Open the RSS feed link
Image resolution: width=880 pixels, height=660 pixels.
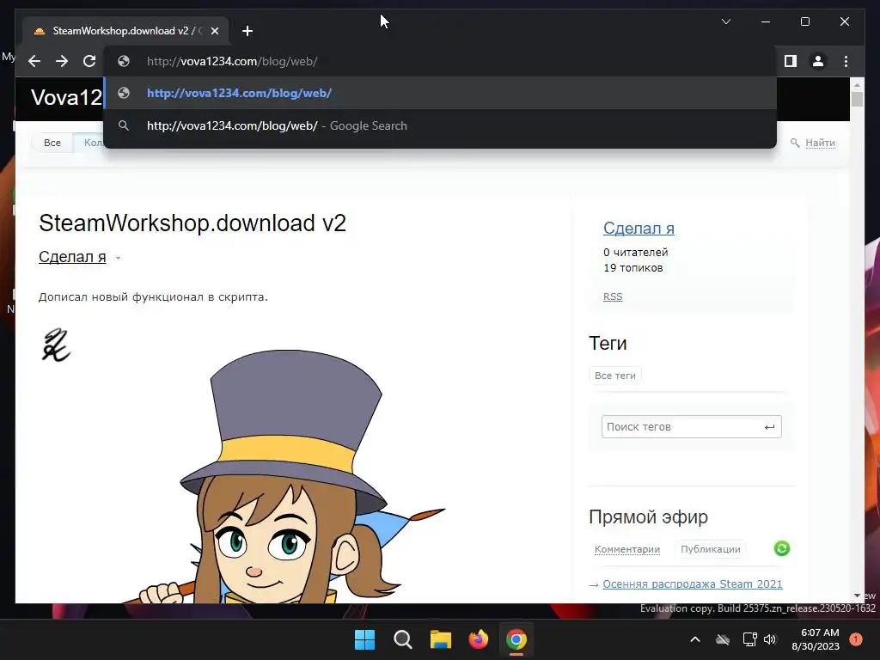[x=613, y=296]
